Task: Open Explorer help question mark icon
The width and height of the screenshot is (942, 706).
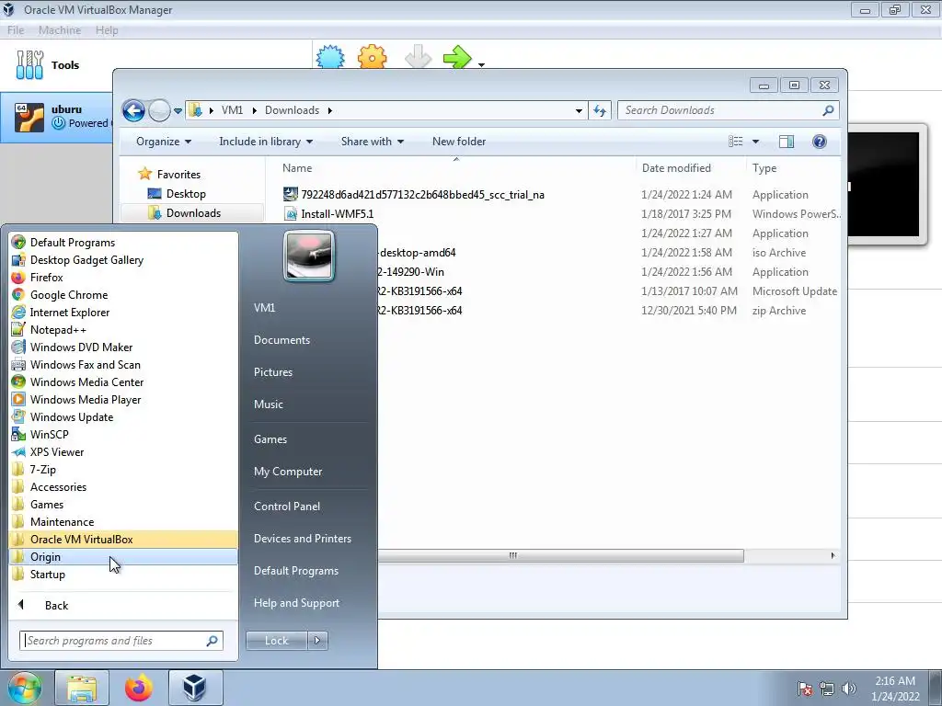Action: (x=820, y=142)
